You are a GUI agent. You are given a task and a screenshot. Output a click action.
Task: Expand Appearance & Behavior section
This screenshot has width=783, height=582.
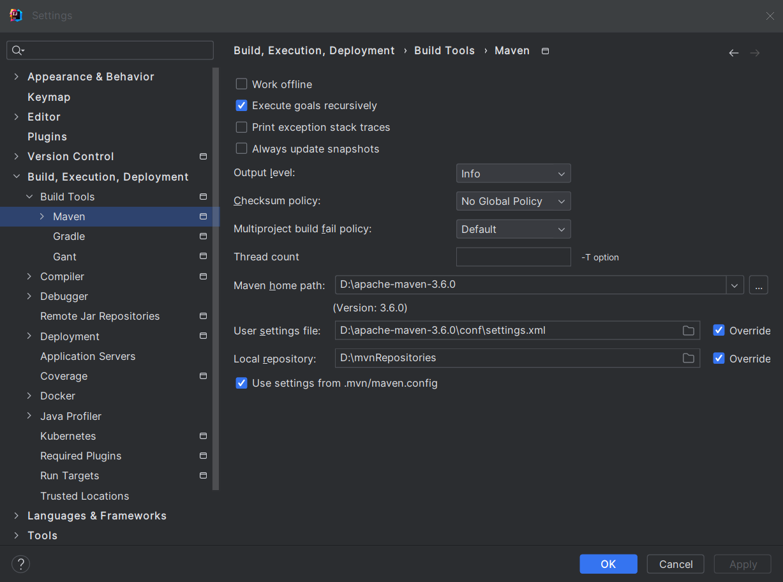tap(17, 77)
